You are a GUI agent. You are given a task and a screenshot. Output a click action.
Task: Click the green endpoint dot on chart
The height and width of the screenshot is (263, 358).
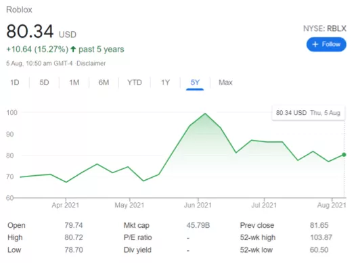pyautogui.click(x=344, y=155)
